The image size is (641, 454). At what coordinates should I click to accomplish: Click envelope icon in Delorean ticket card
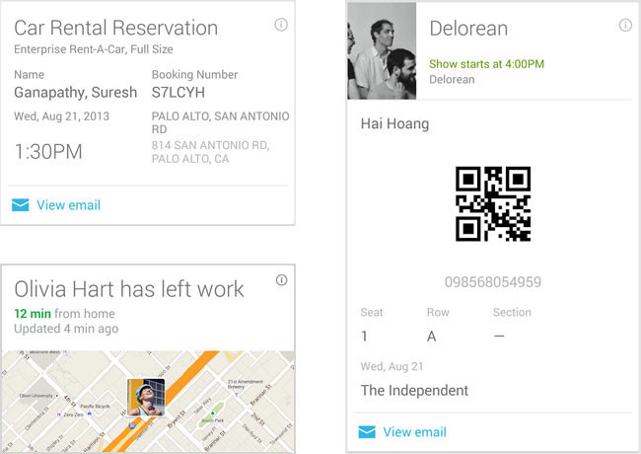(367, 432)
